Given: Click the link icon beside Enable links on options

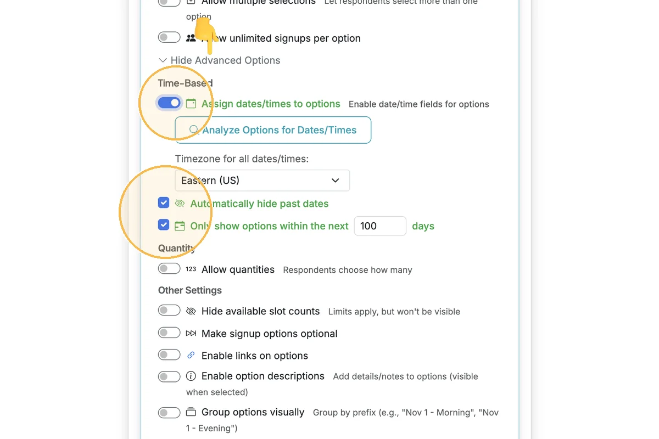Looking at the screenshot, I should click(x=191, y=356).
